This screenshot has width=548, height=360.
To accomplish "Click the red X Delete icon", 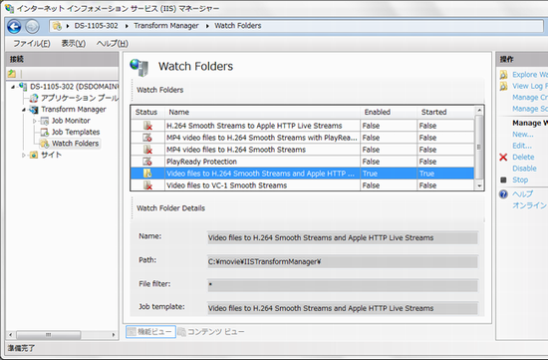I will click(x=503, y=158).
